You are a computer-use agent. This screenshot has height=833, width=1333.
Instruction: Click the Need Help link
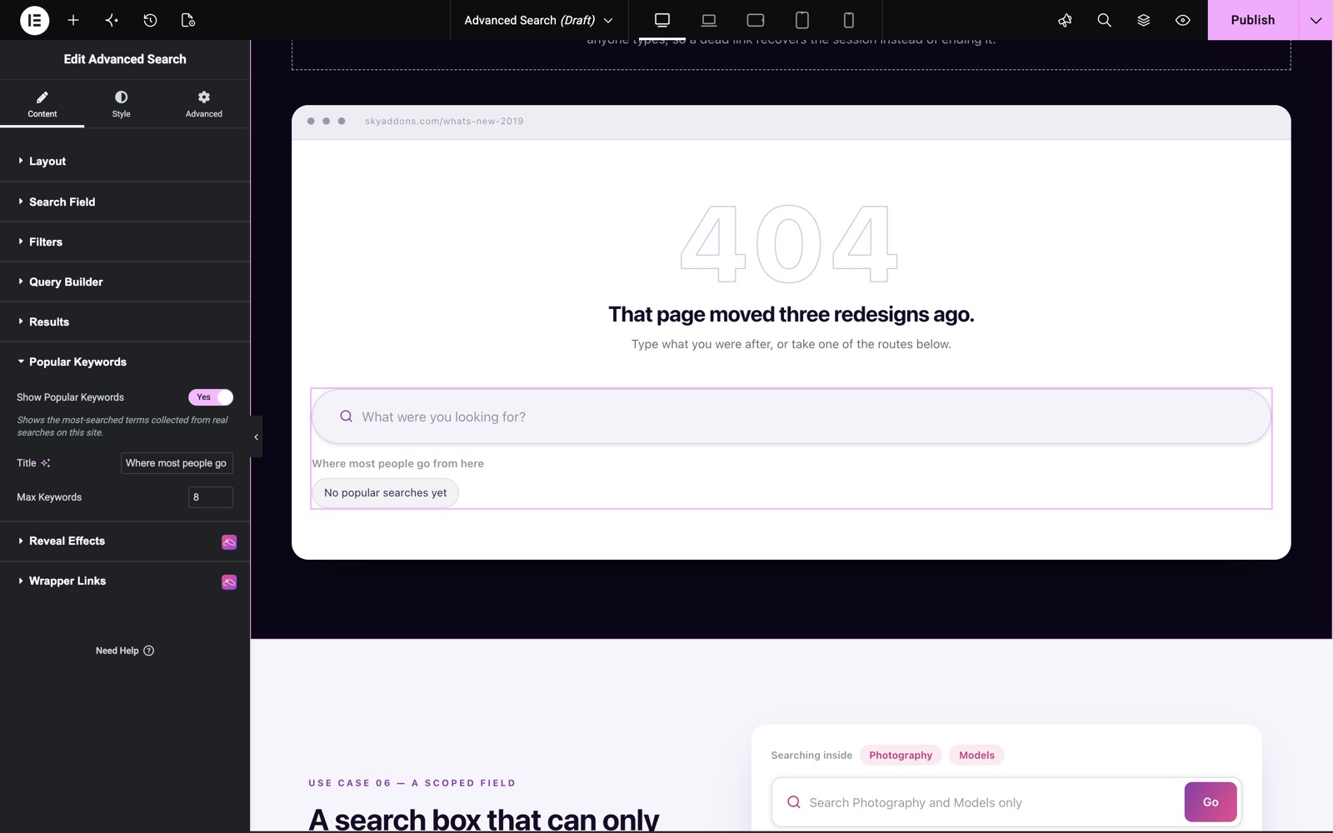(125, 651)
